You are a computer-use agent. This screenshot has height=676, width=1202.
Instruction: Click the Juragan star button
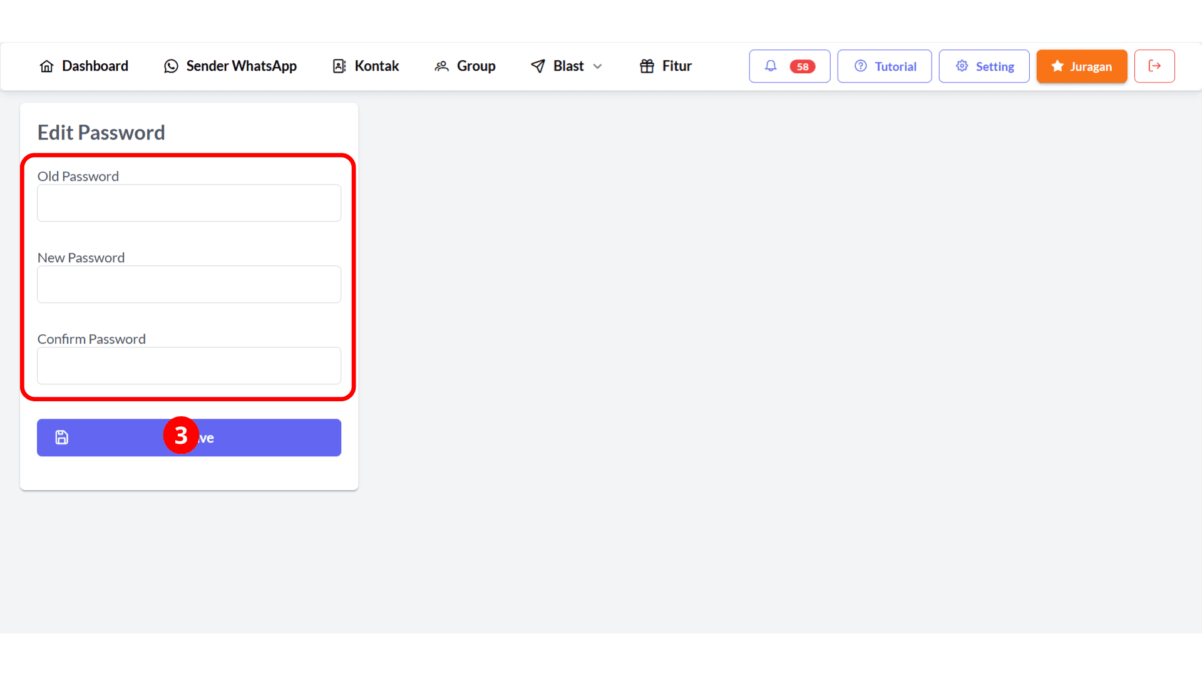pos(1081,66)
